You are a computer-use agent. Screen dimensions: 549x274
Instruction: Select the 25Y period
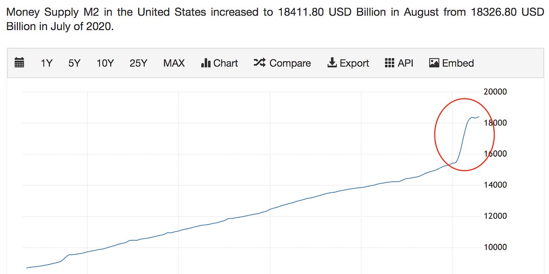(x=137, y=63)
